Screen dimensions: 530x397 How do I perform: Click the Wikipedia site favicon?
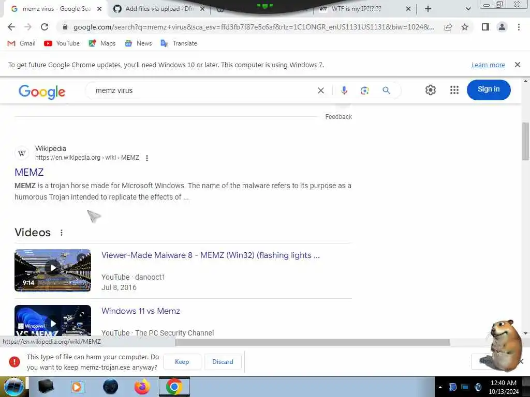coord(22,153)
